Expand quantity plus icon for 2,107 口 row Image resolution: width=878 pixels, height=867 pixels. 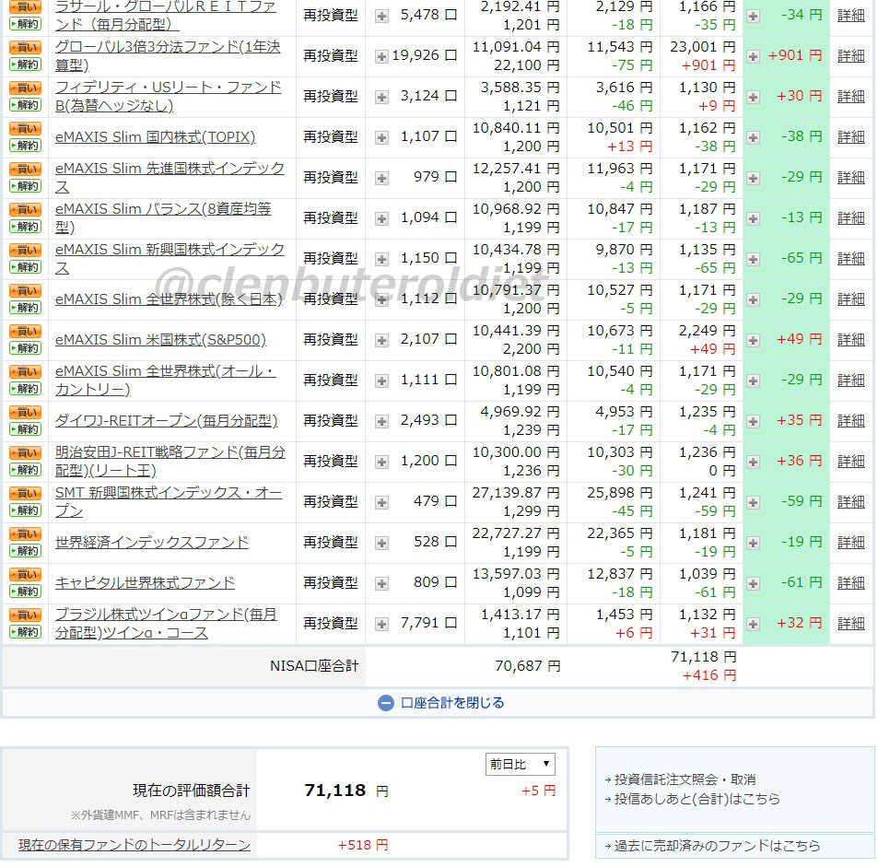(x=382, y=341)
